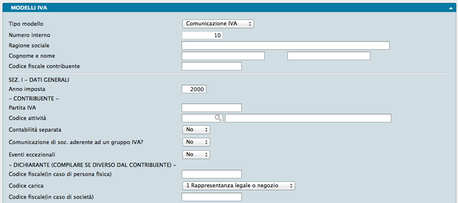Click Codice fiscale società field
This screenshot has width=458, height=203.
coord(212,197)
